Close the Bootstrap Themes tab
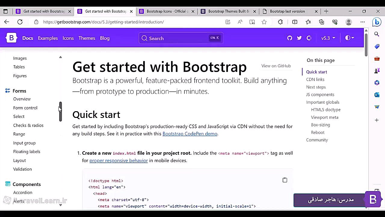This screenshot has width=385, height=217. click(x=254, y=11)
